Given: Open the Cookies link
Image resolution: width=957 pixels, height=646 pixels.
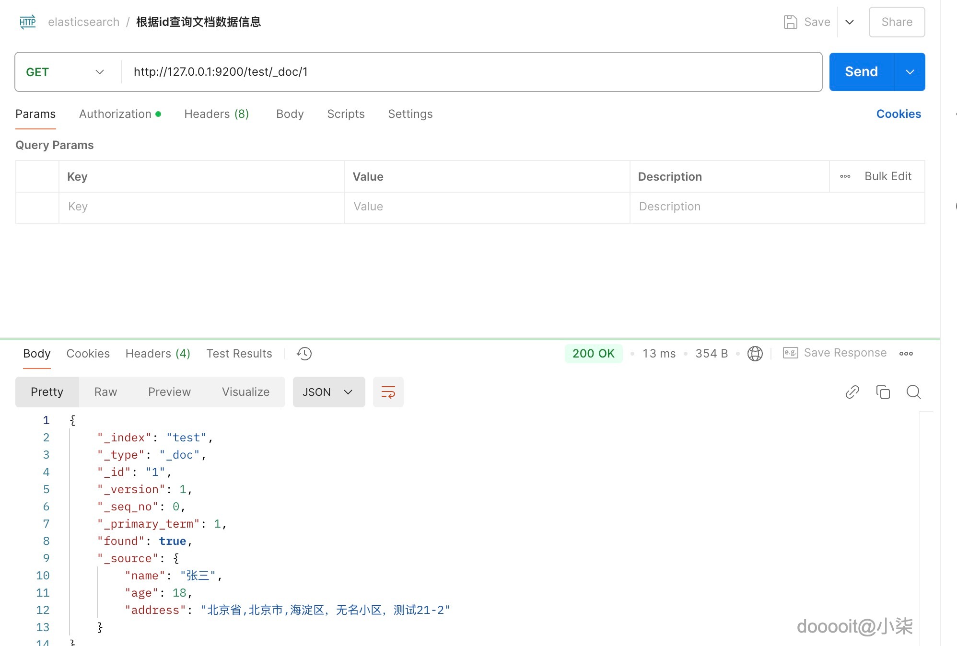Looking at the screenshot, I should (898, 114).
